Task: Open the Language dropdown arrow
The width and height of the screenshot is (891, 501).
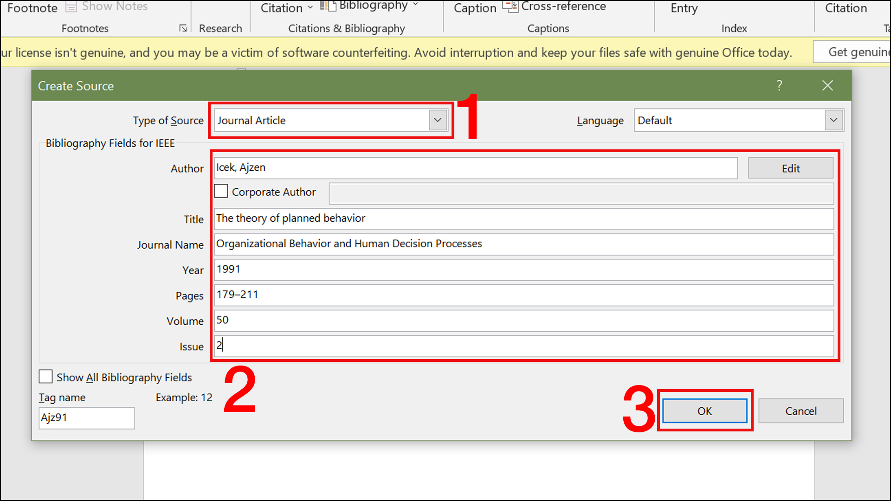Action: 833,120
